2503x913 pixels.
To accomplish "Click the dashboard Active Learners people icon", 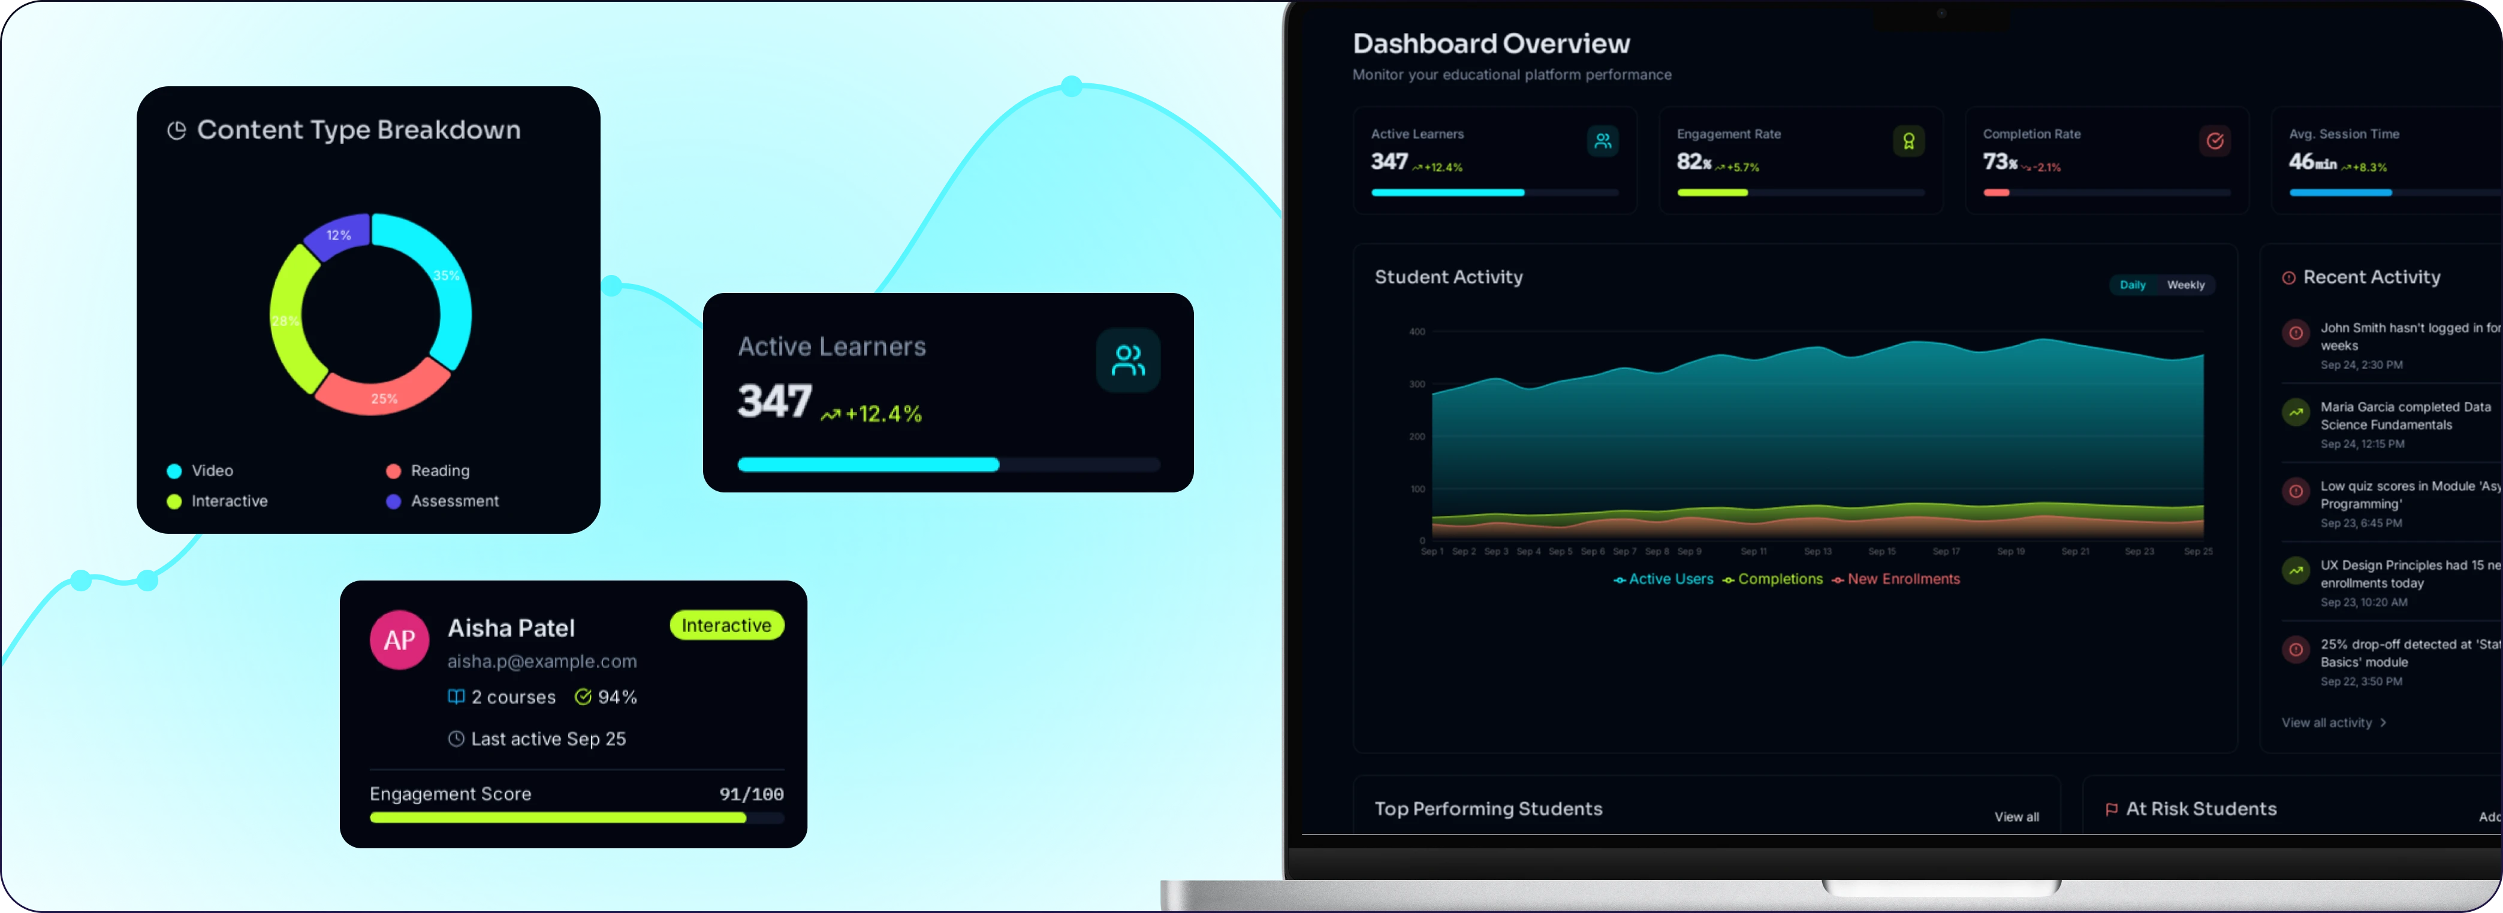I will tap(1602, 141).
